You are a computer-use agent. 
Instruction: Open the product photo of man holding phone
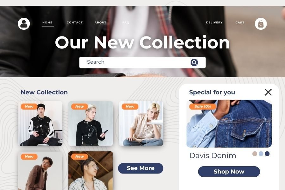91,123
